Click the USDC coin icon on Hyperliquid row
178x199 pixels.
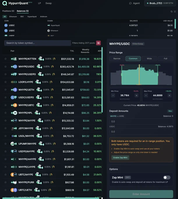pos(6,25)
